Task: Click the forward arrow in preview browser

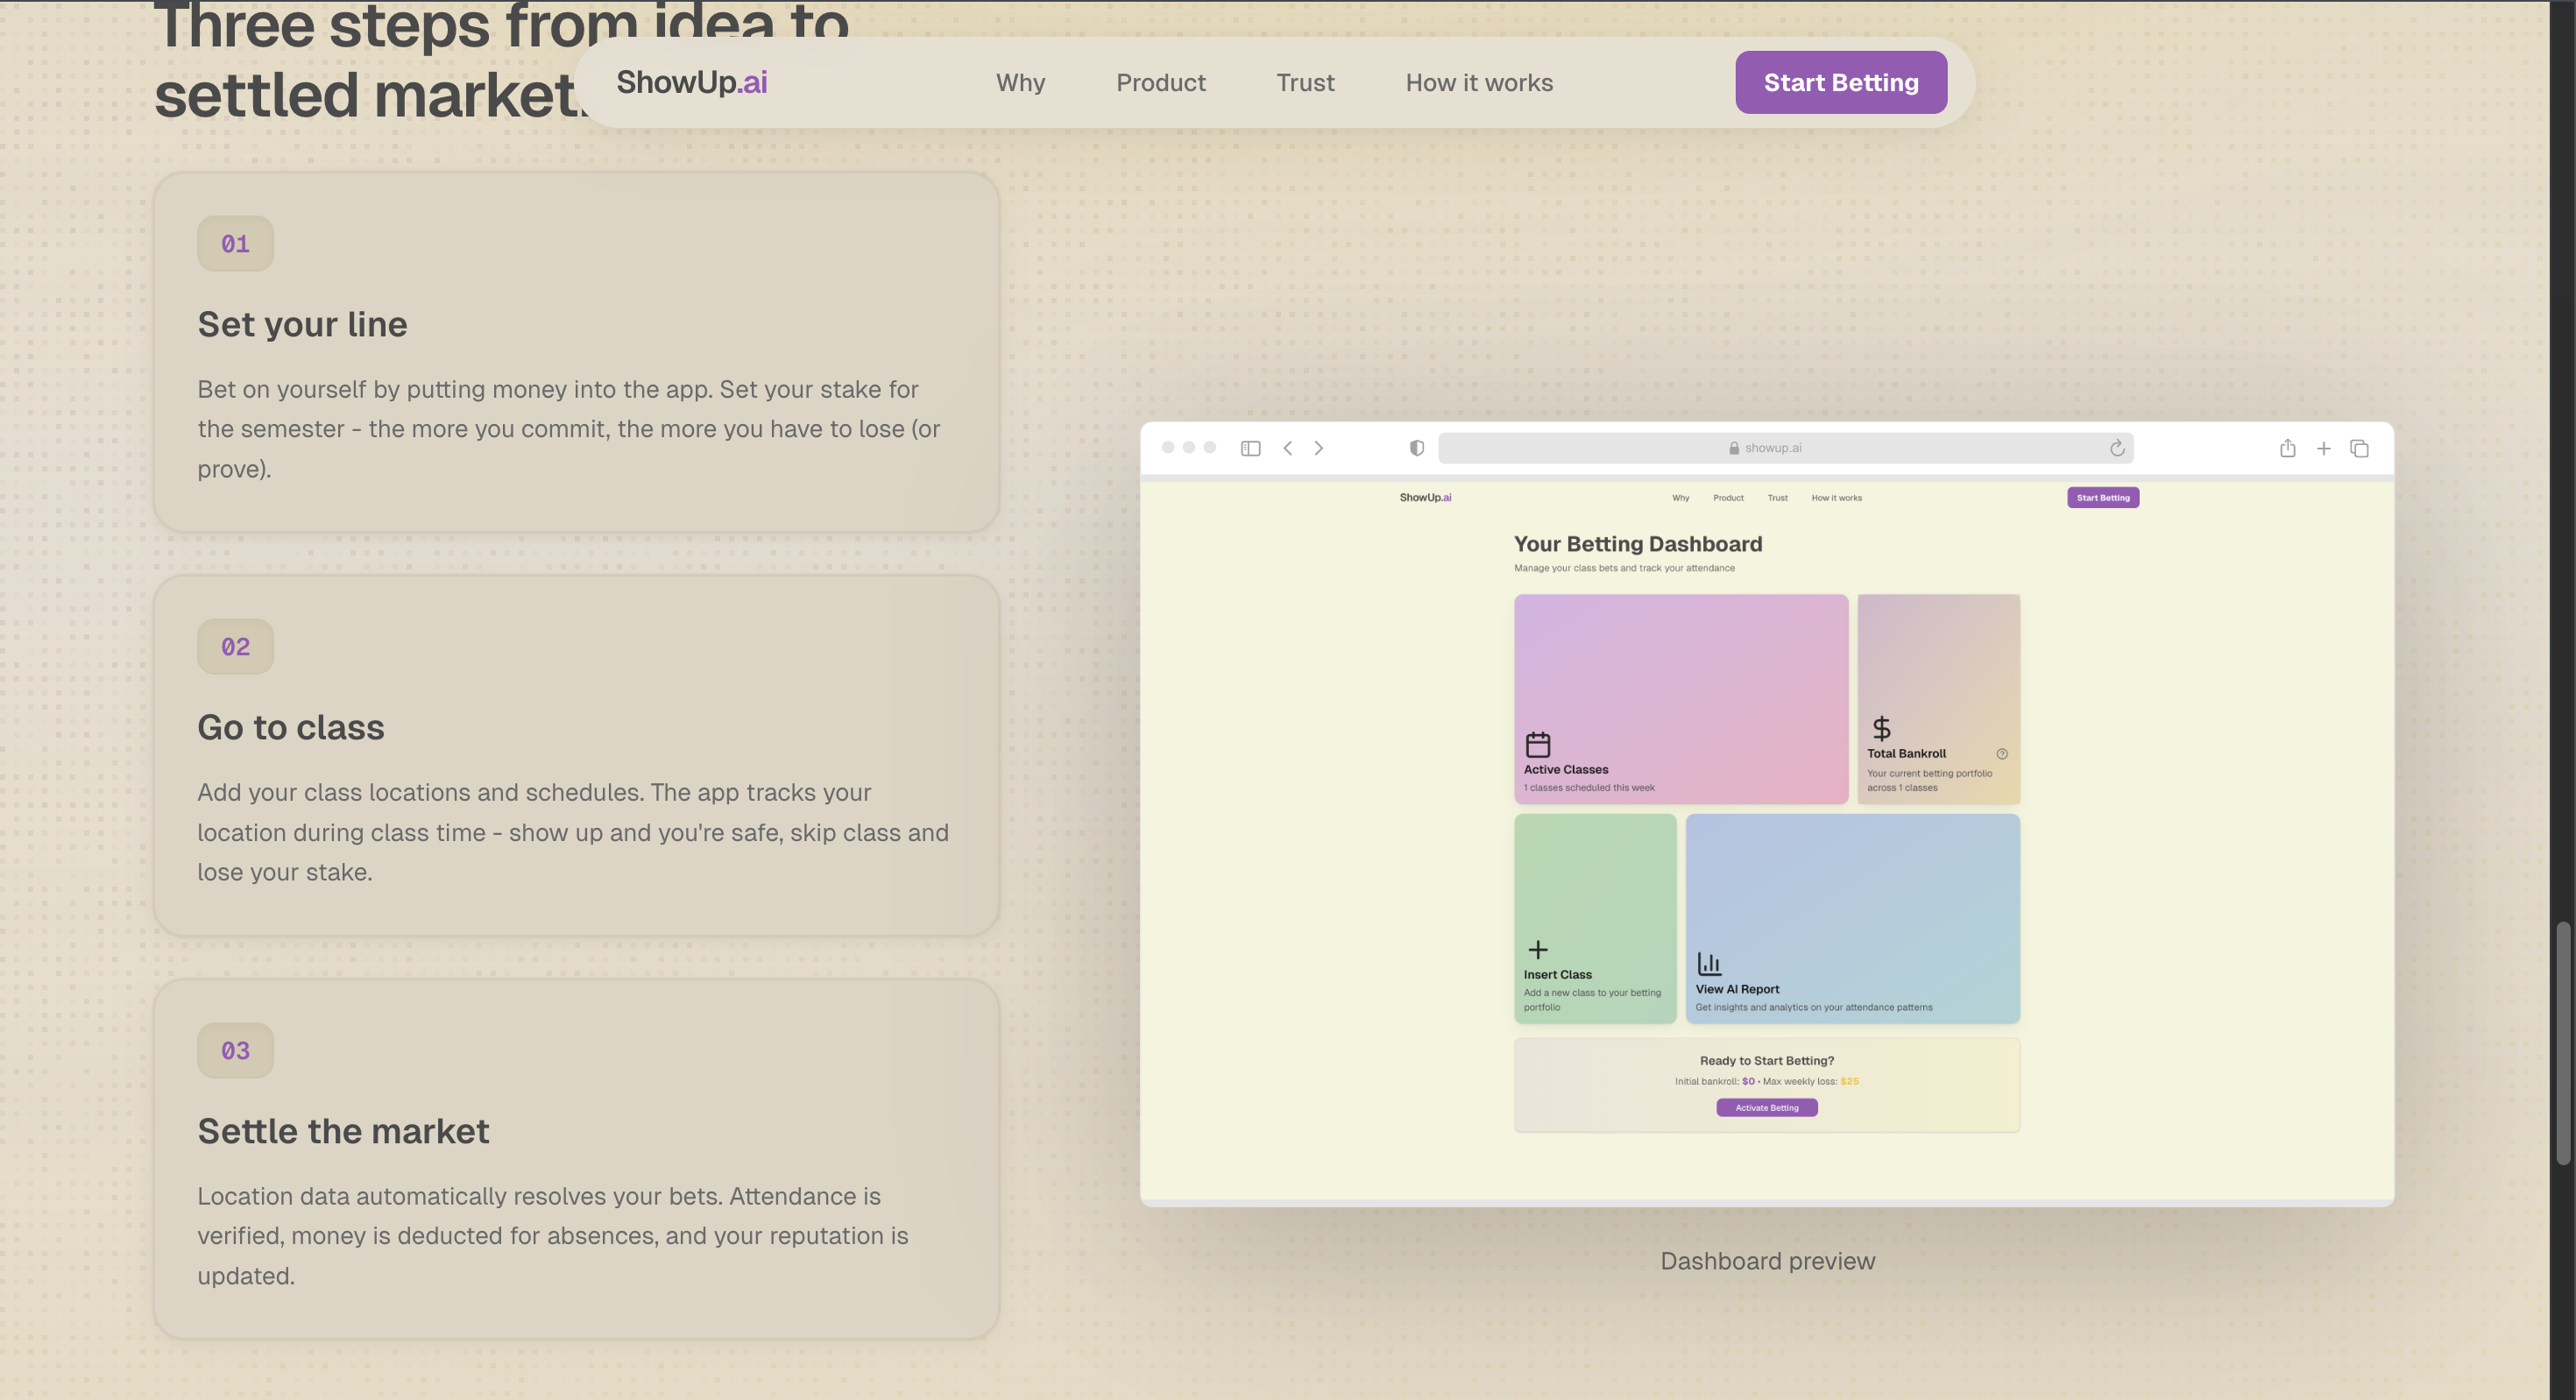Action: coord(1319,448)
